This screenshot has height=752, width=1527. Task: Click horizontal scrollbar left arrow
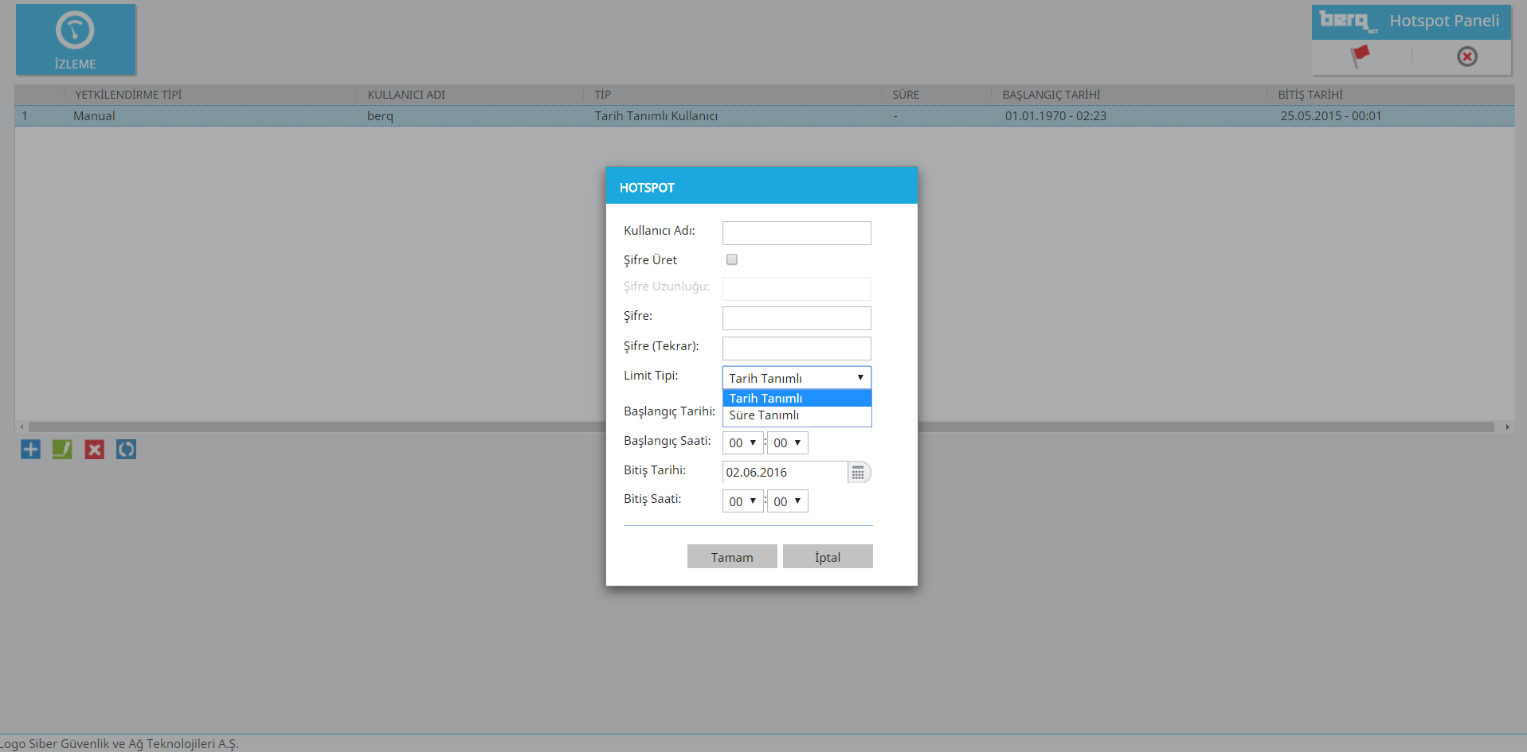[x=22, y=427]
